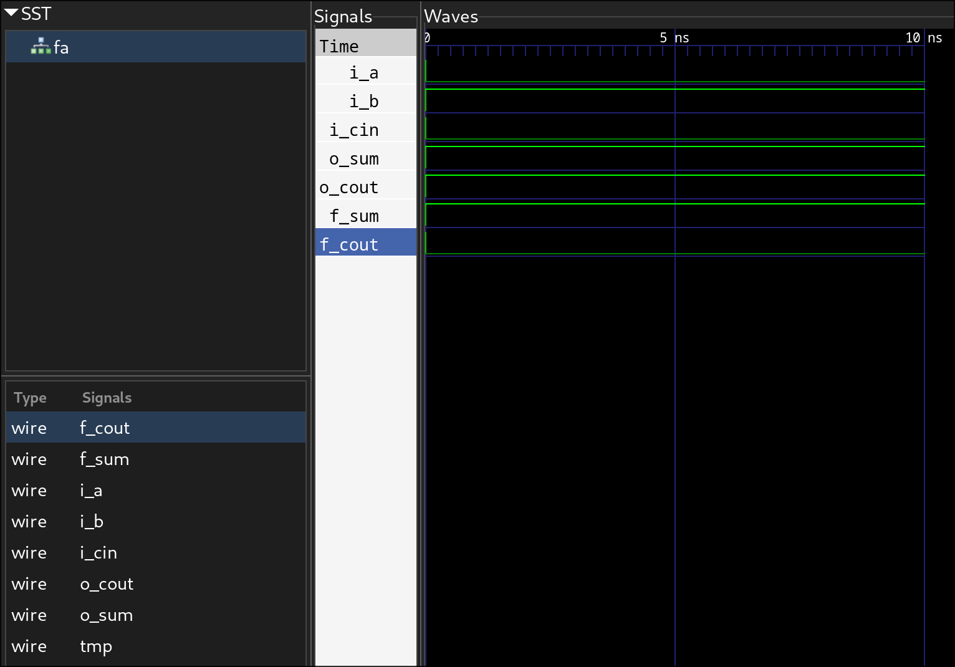Select the fa module hierarchy icon
Image resolution: width=955 pixels, height=667 pixels.
(41, 46)
